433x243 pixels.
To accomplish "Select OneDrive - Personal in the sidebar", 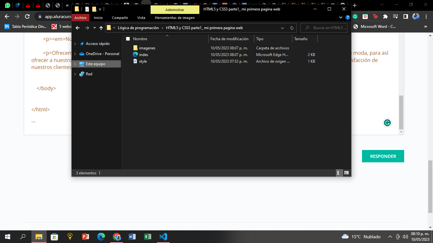I will (102, 54).
